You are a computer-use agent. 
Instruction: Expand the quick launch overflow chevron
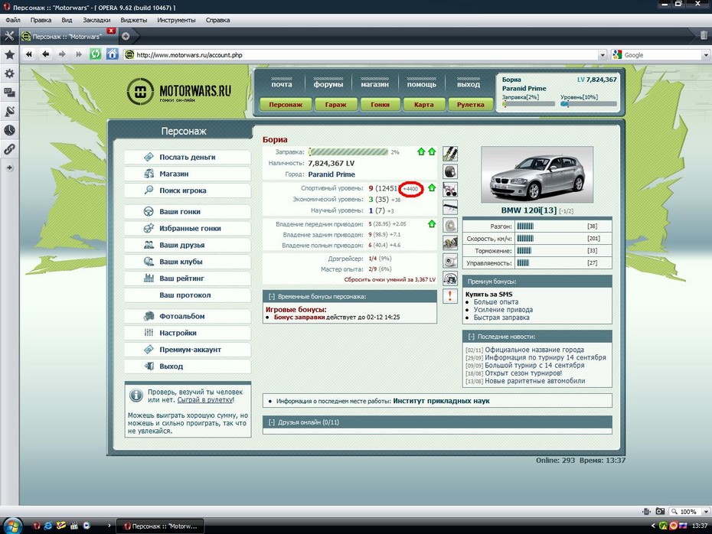click(109, 526)
